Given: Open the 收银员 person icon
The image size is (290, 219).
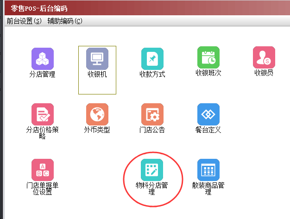Looking at the screenshot, I should [264, 57].
